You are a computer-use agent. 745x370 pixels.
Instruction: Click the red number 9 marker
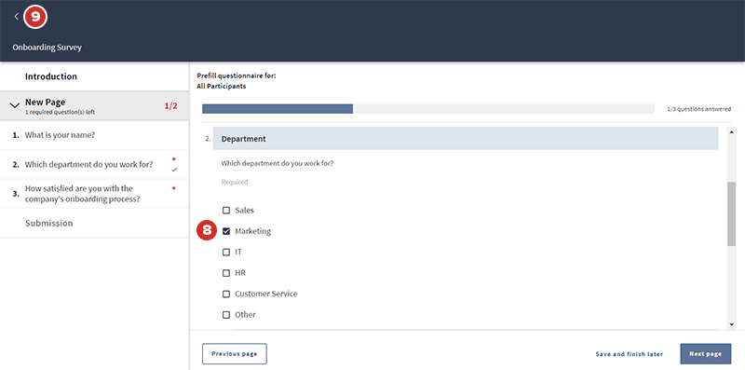(35, 17)
